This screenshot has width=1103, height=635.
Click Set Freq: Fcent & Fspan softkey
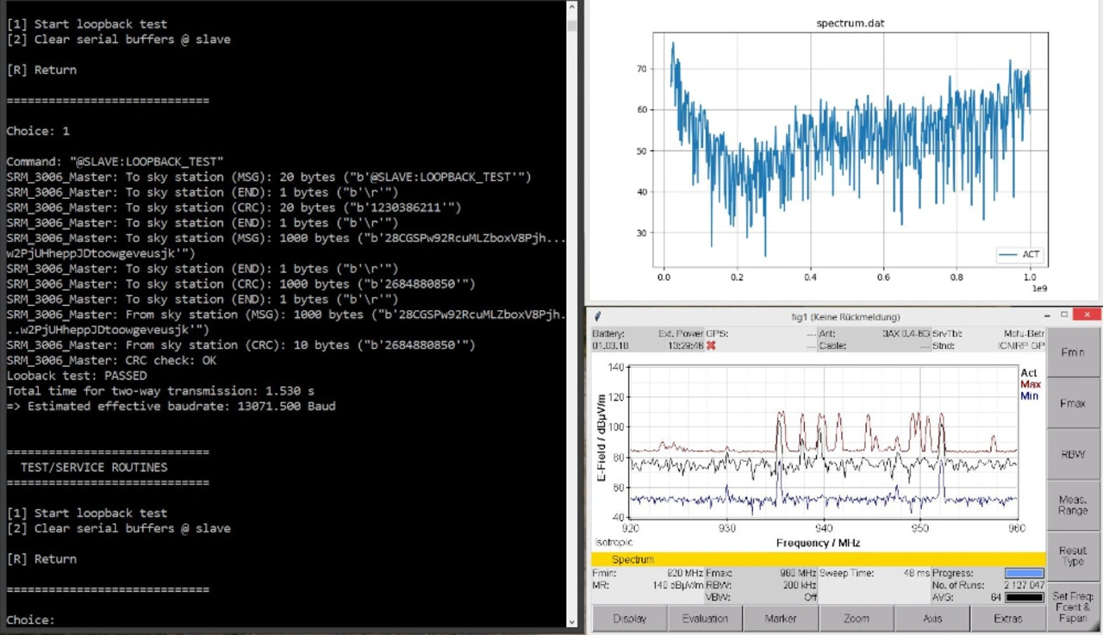(x=1073, y=607)
